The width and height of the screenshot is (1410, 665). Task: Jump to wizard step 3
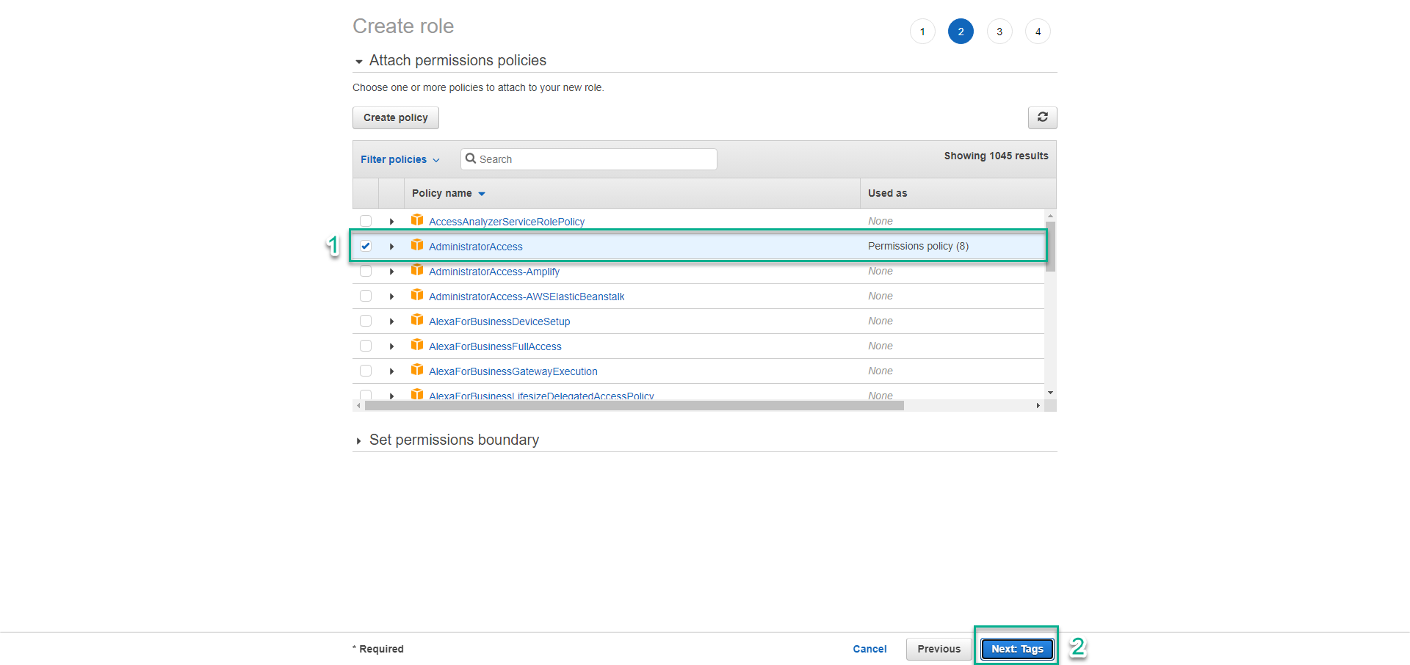pyautogui.click(x=999, y=32)
